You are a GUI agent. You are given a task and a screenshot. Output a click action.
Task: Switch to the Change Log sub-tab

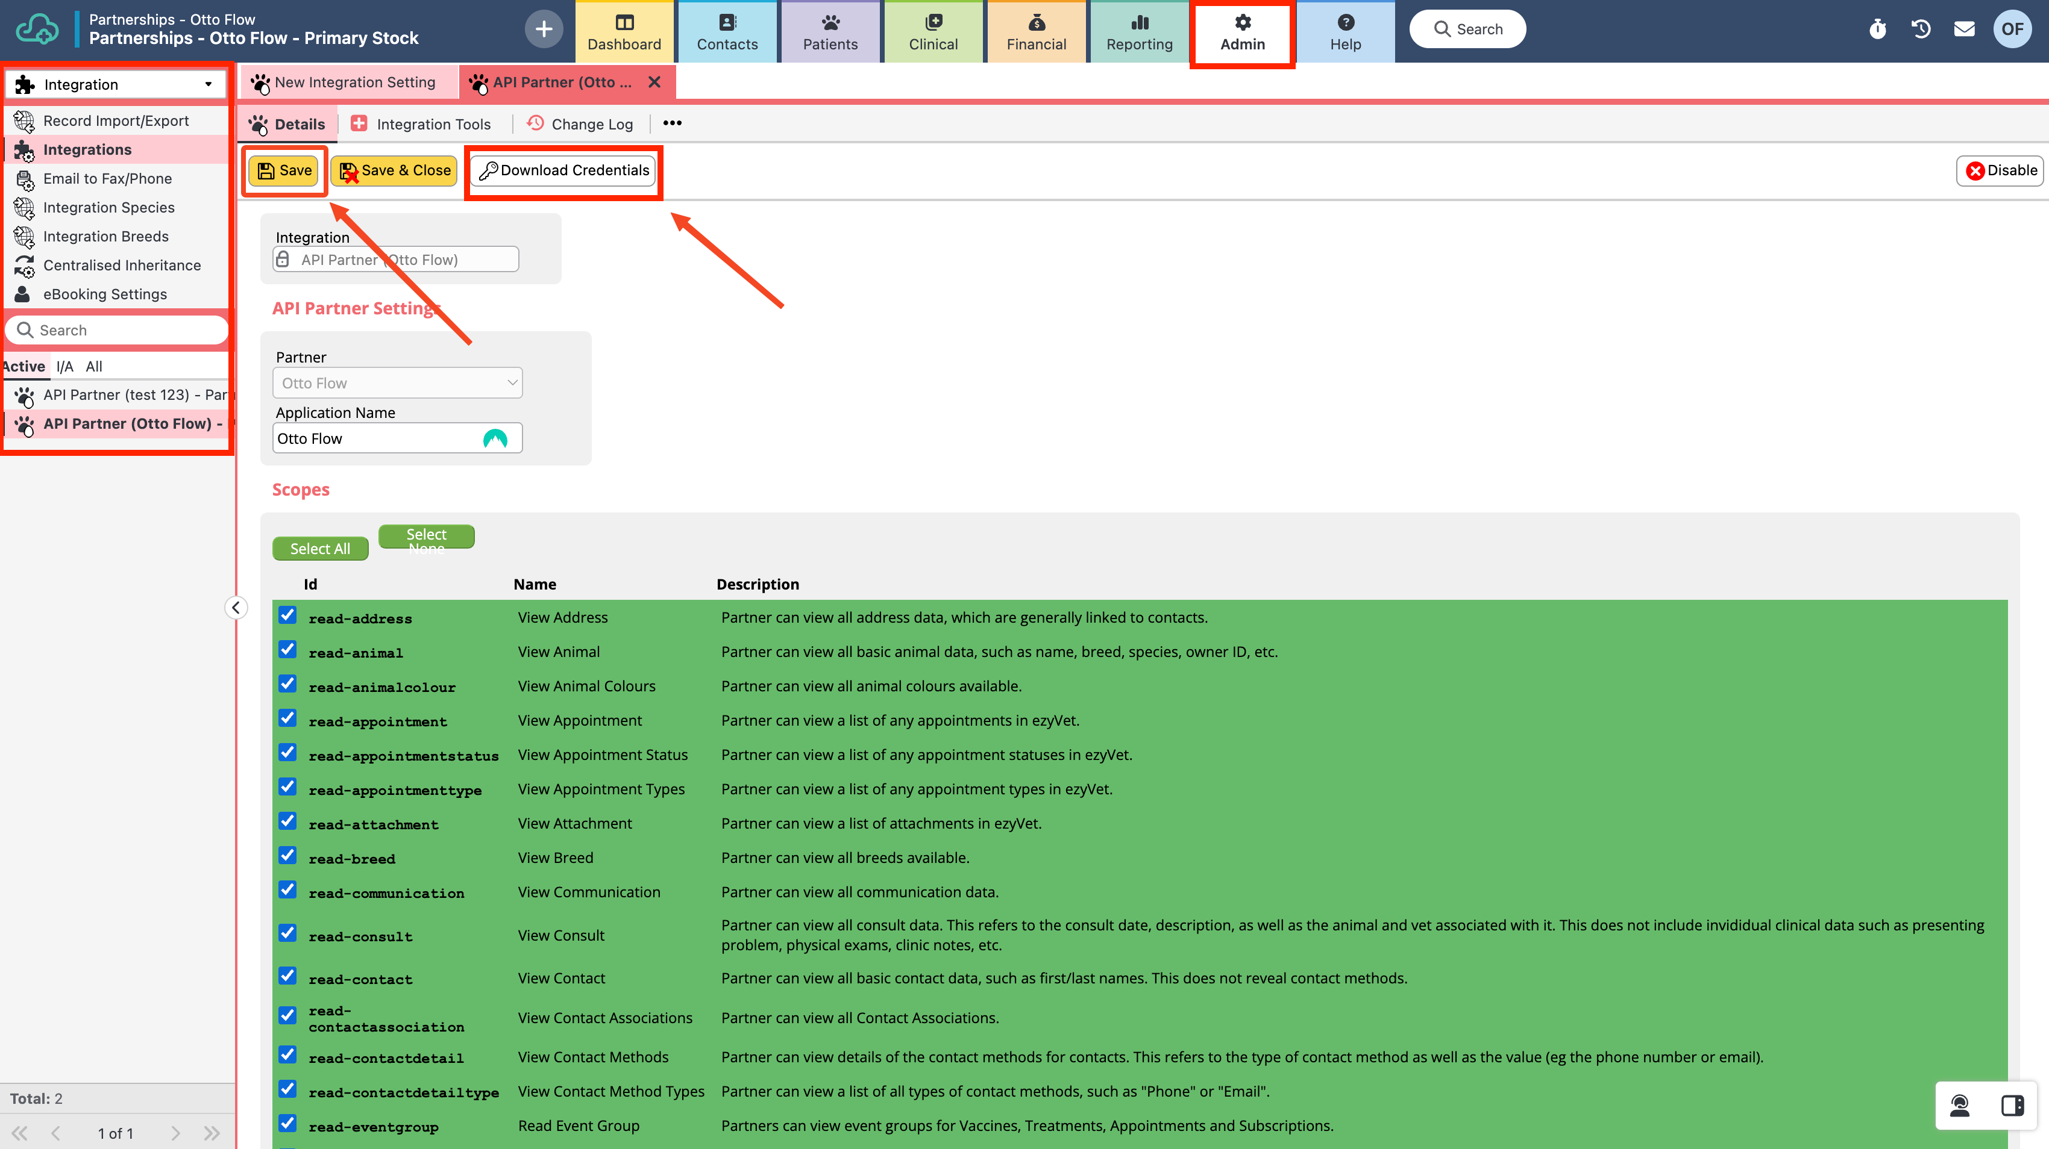click(x=581, y=124)
